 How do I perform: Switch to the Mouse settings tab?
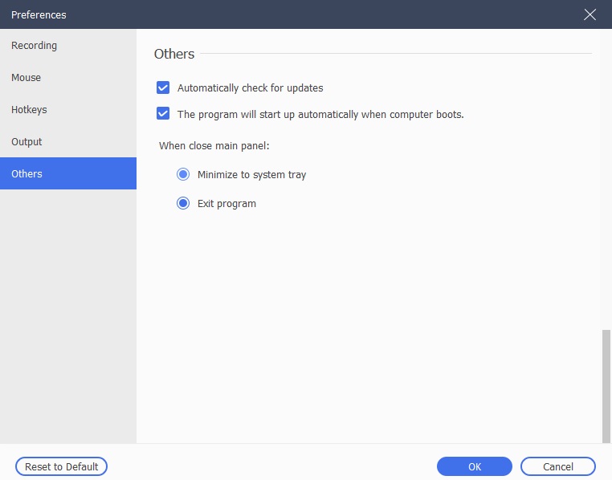pyautogui.click(x=68, y=78)
